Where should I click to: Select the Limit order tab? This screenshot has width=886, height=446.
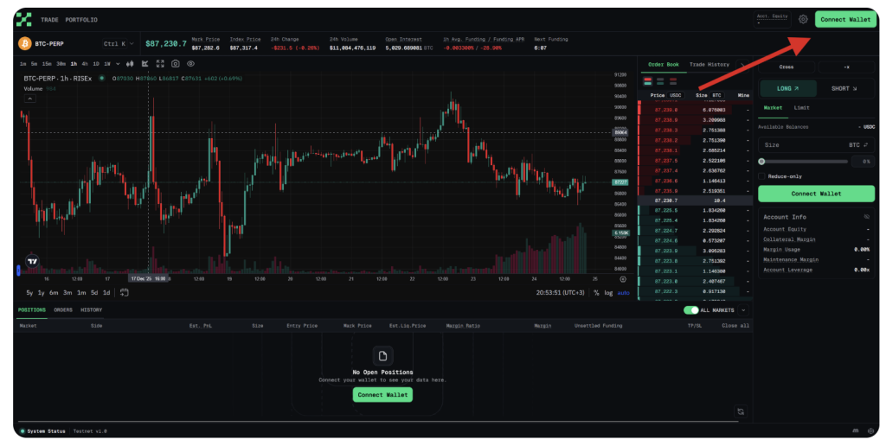pyautogui.click(x=801, y=108)
